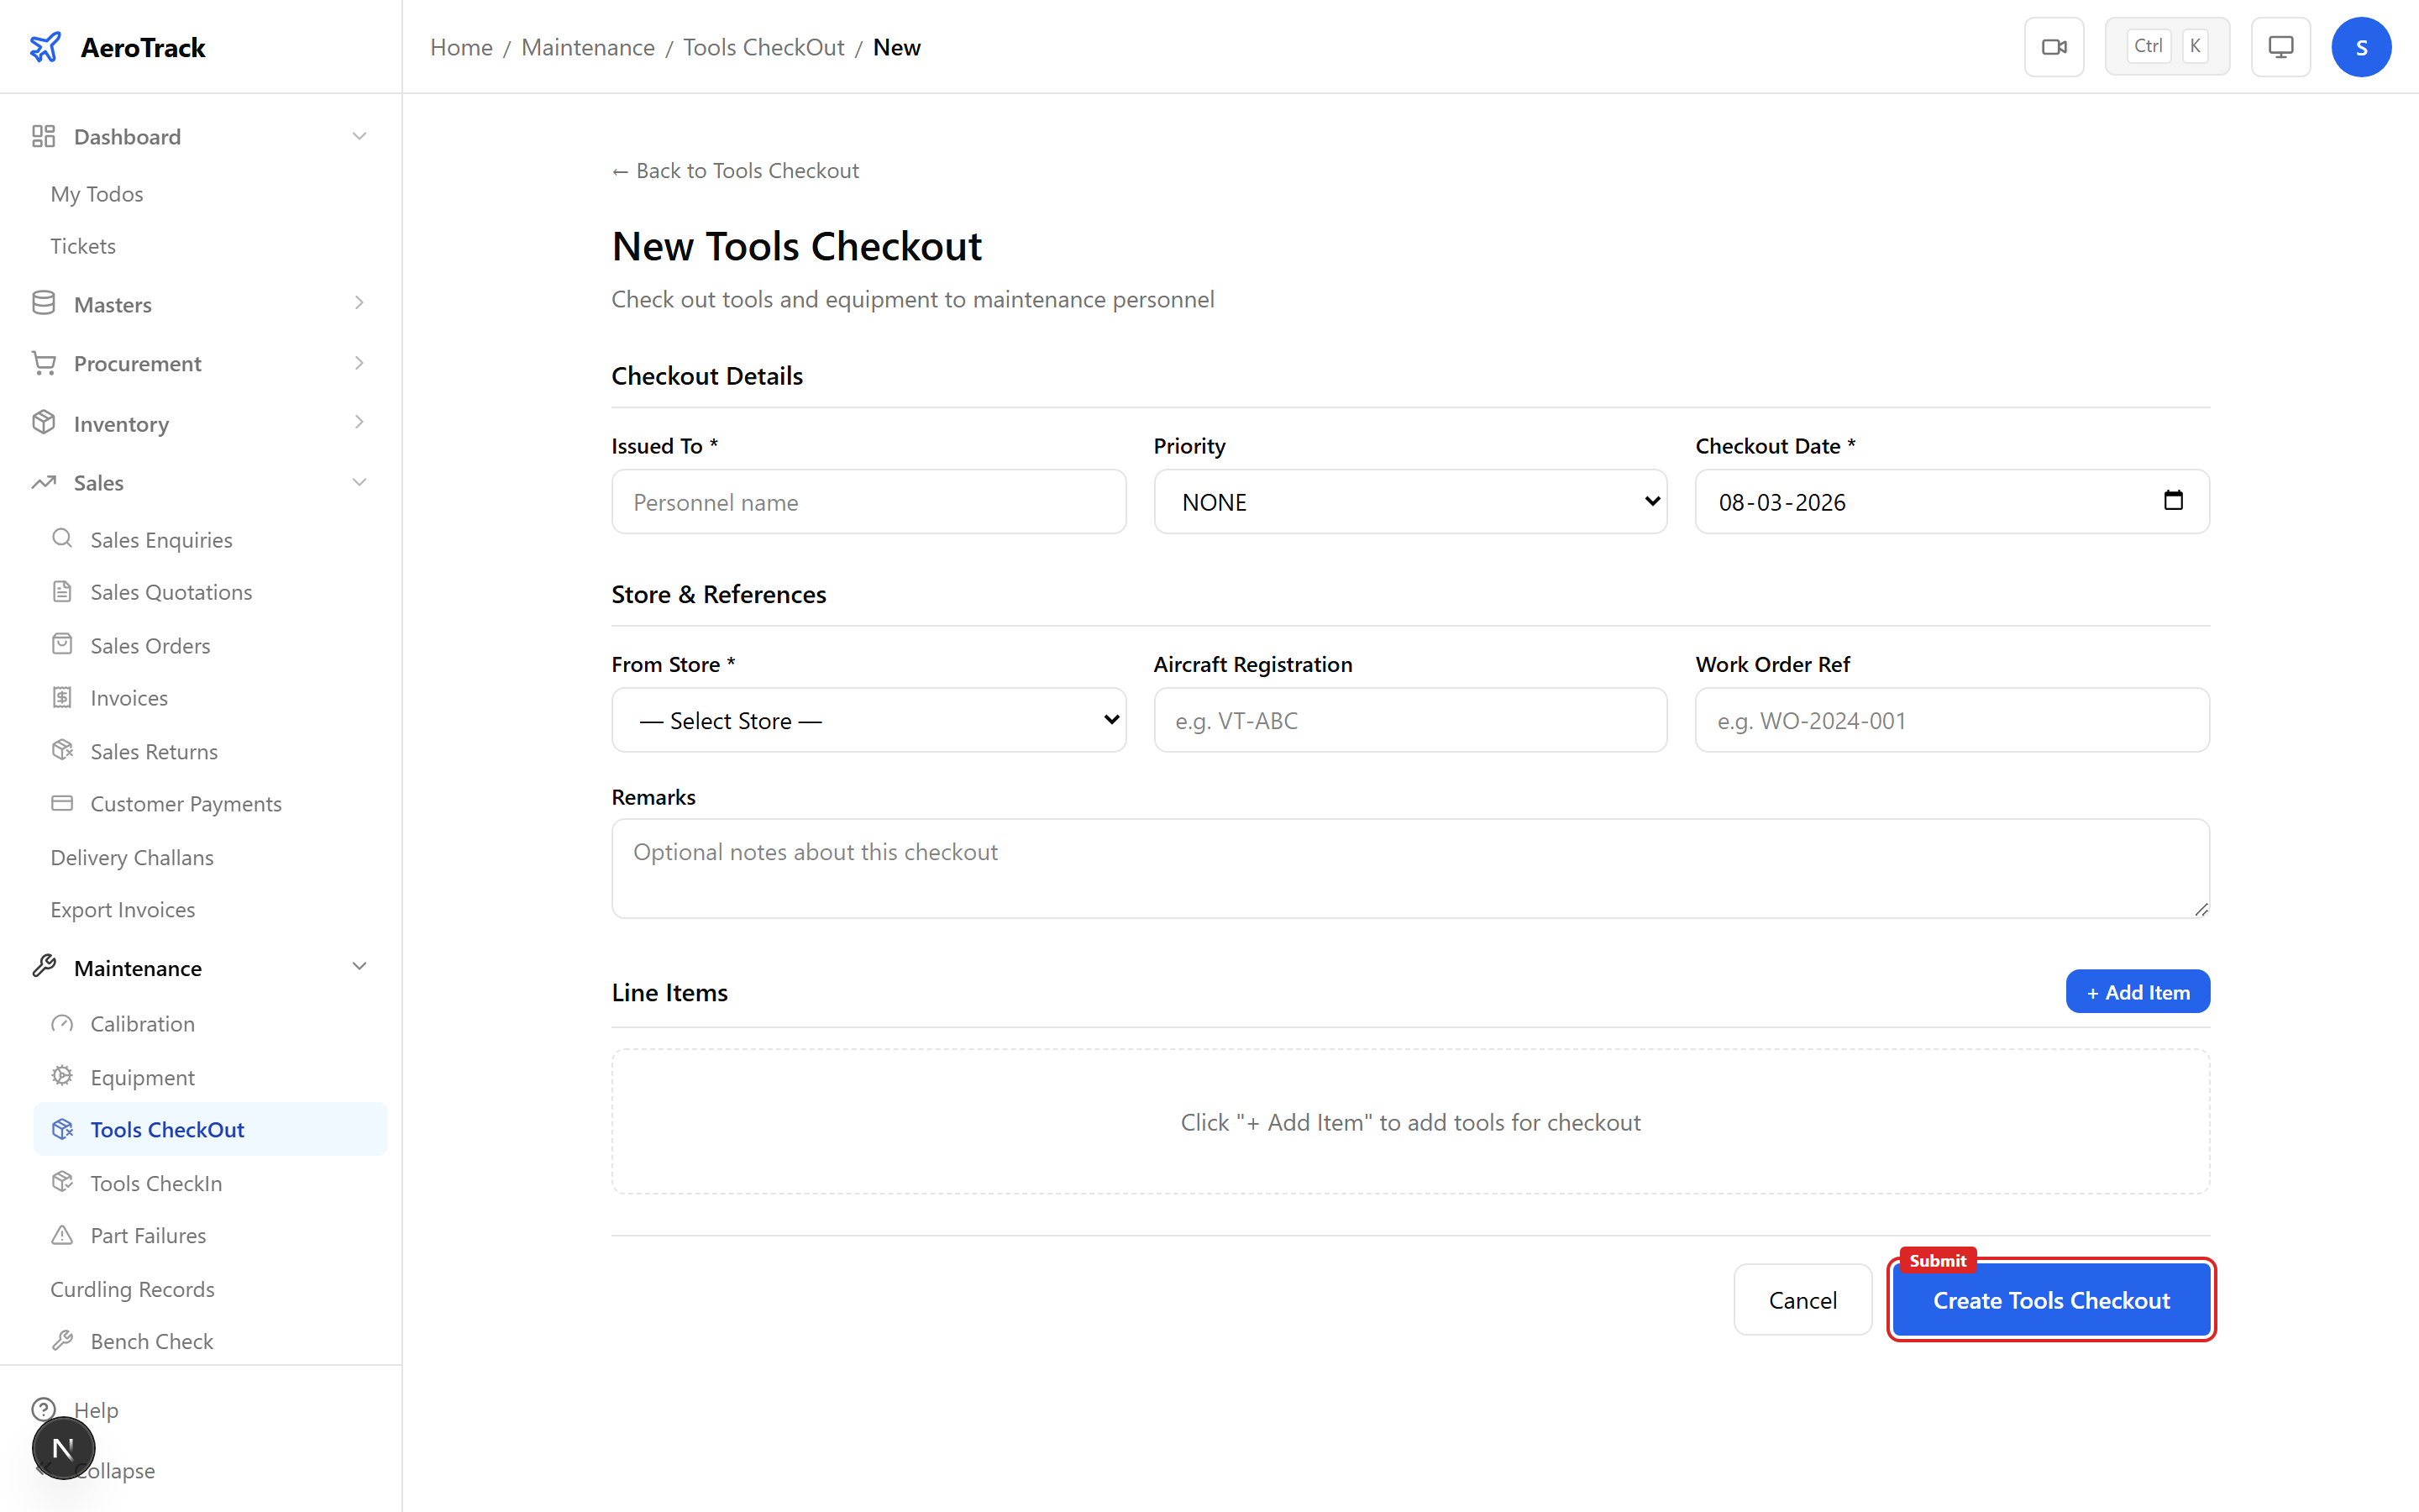Open the Sales Returns icon
The height and width of the screenshot is (1512, 2419).
(x=62, y=750)
